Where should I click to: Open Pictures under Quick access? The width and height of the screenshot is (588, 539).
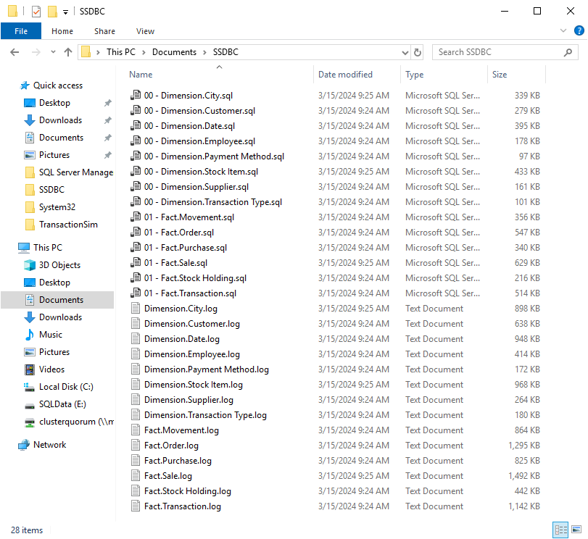pos(54,155)
